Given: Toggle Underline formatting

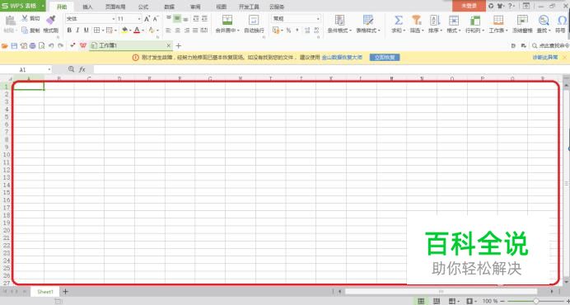Looking at the screenshot, I should (x=86, y=30).
